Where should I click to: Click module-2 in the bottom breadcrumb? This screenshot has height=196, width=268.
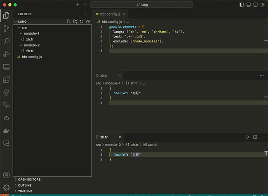(x=113, y=145)
